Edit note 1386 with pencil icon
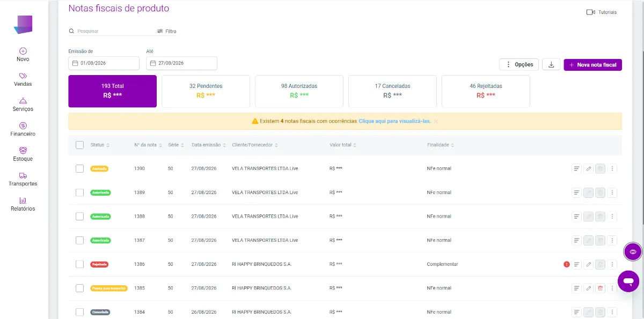 pyautogui.click(x=589, y=264)
